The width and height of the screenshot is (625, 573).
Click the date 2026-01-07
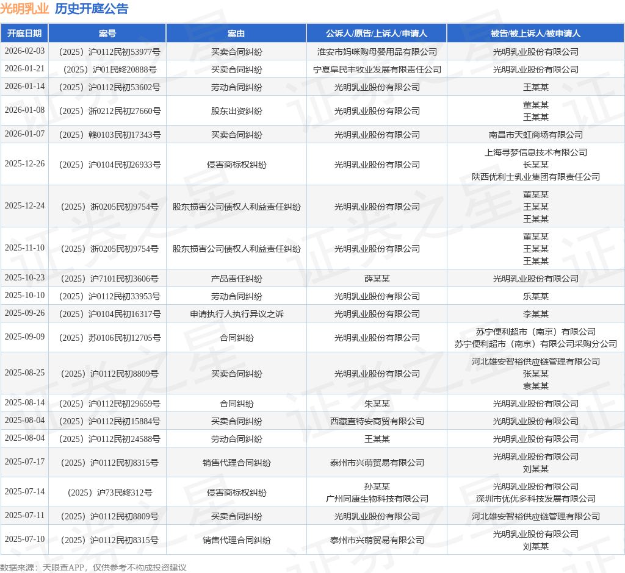point(24,133)
